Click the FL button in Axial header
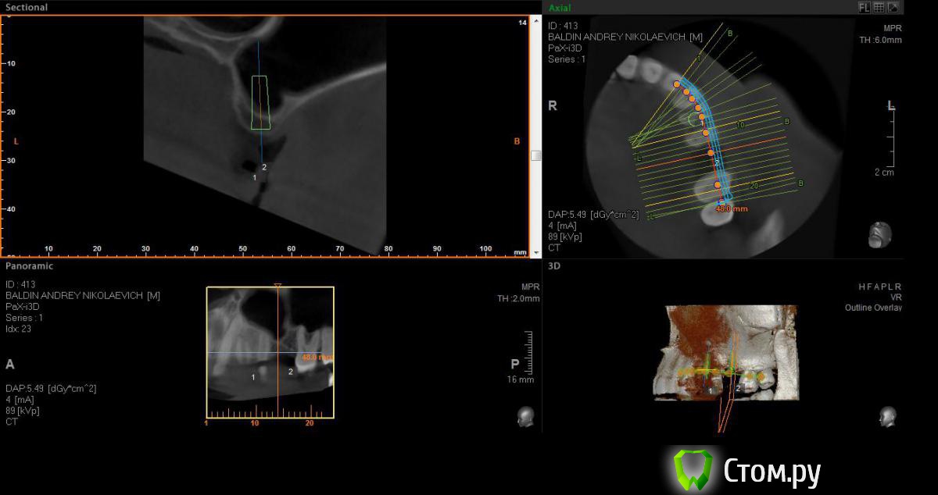 click(x=864, y=7)
